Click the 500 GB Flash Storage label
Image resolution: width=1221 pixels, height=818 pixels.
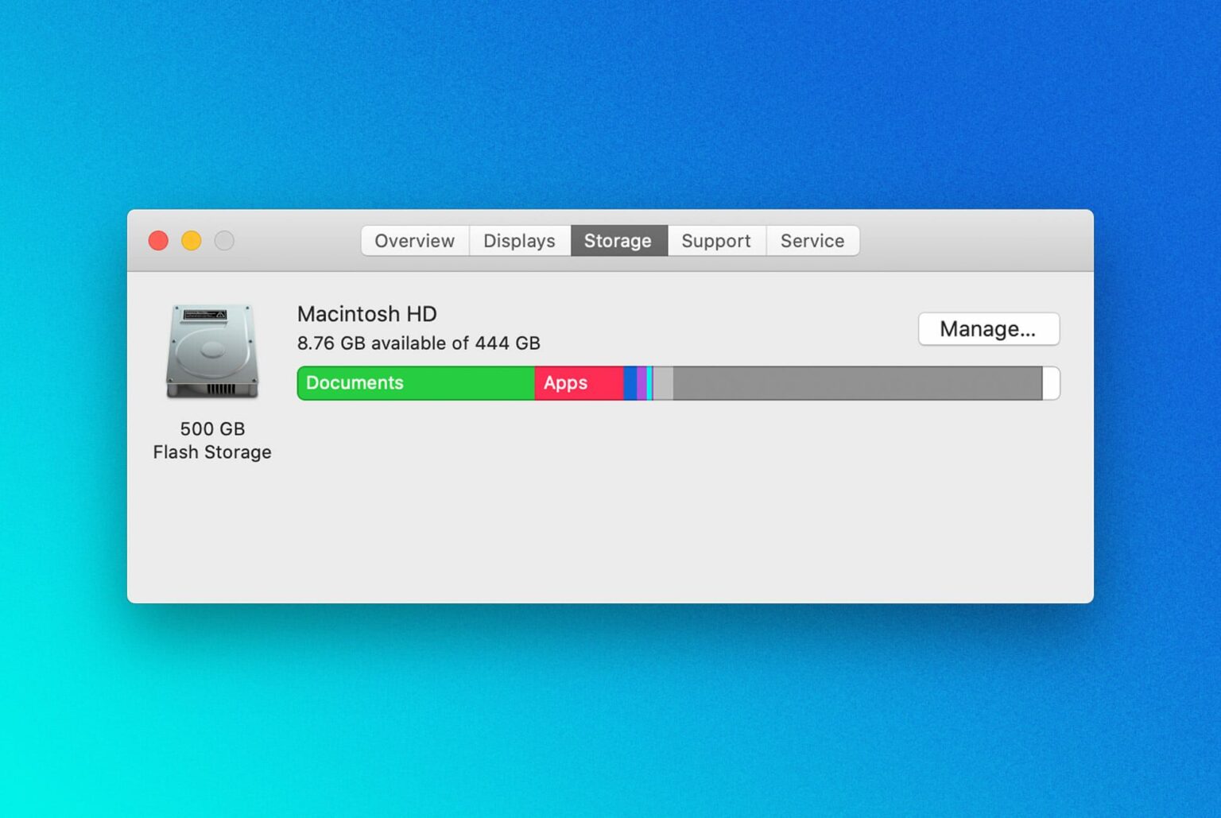(x=212, y=440)
